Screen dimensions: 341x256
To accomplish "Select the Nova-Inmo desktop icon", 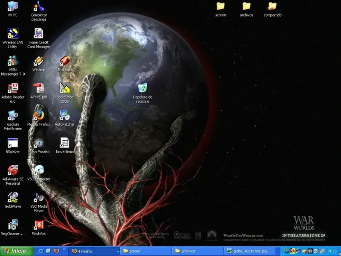I will pyautogui.click(x=65, y=146).
